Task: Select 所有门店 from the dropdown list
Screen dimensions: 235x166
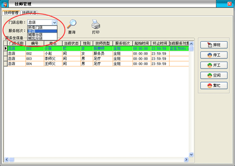Action: (x=42, y=28)
